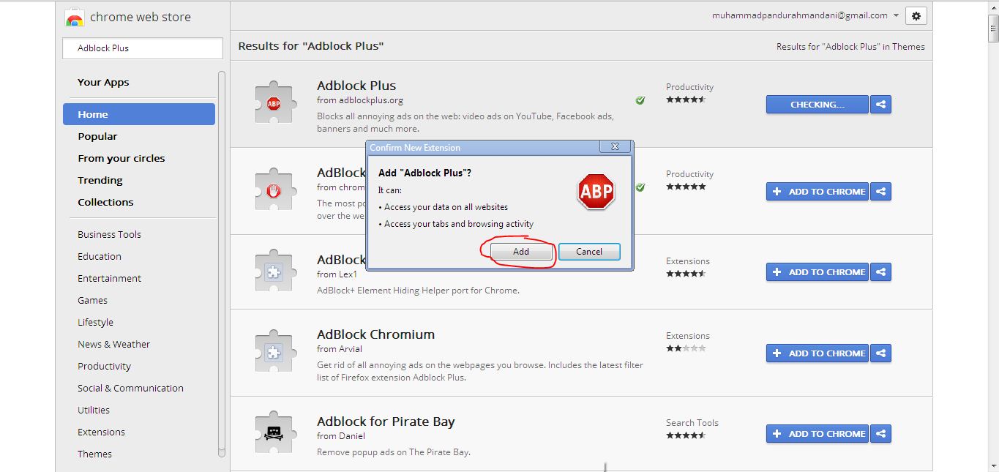
Task: Add Adblock for Pirate Bay to Chrome
Action: click(817, 433)
